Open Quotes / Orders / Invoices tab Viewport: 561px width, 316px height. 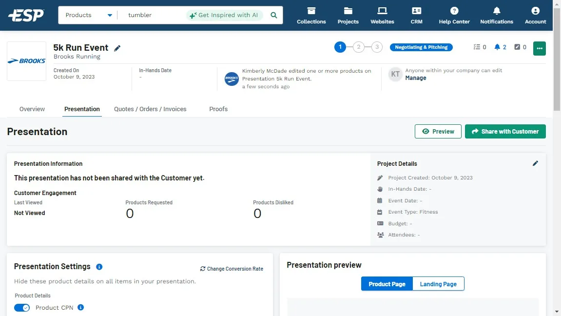(150, 109)
